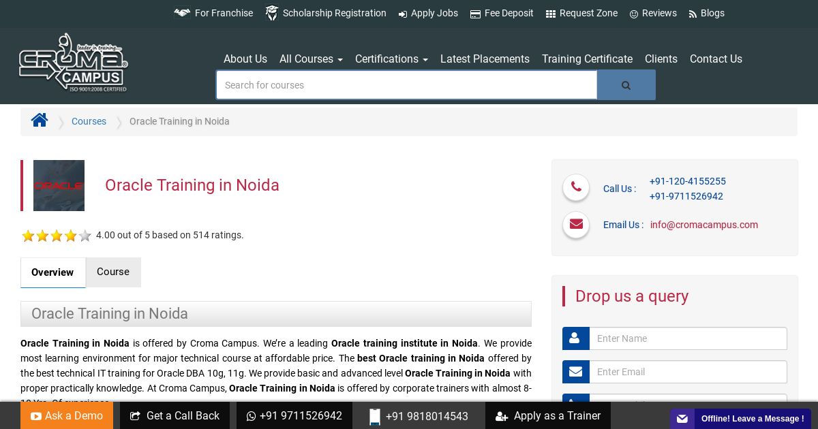Click the first rating star
Image resolution: width=818 pixels, height=429 pixels.
pyautogui.click(x=28, y=236)
